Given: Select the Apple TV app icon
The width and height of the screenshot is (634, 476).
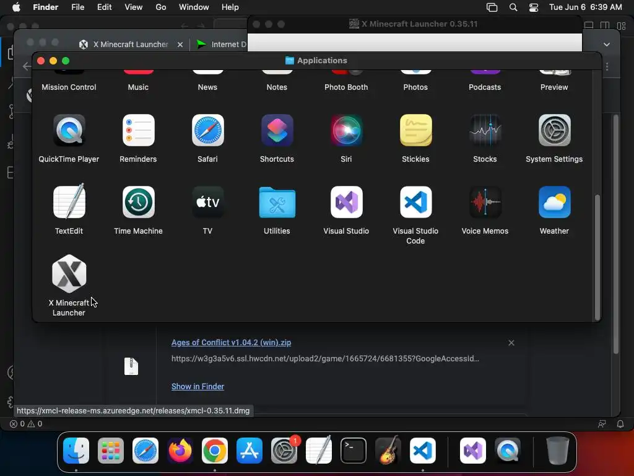Looking at the screenshot, I should click(207, 202).
